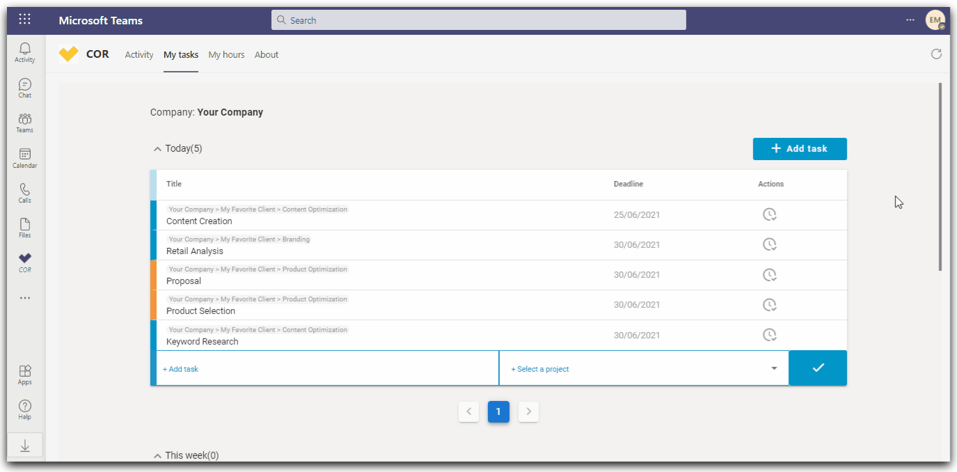Click the Your Company name text

pyautogui.click(x=230, y=112)
